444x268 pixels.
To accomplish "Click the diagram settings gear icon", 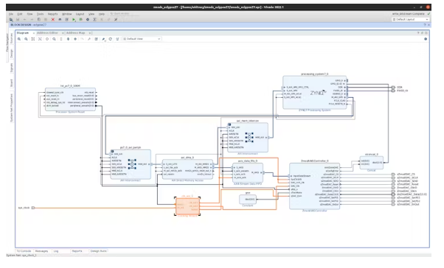I will 426,39.
